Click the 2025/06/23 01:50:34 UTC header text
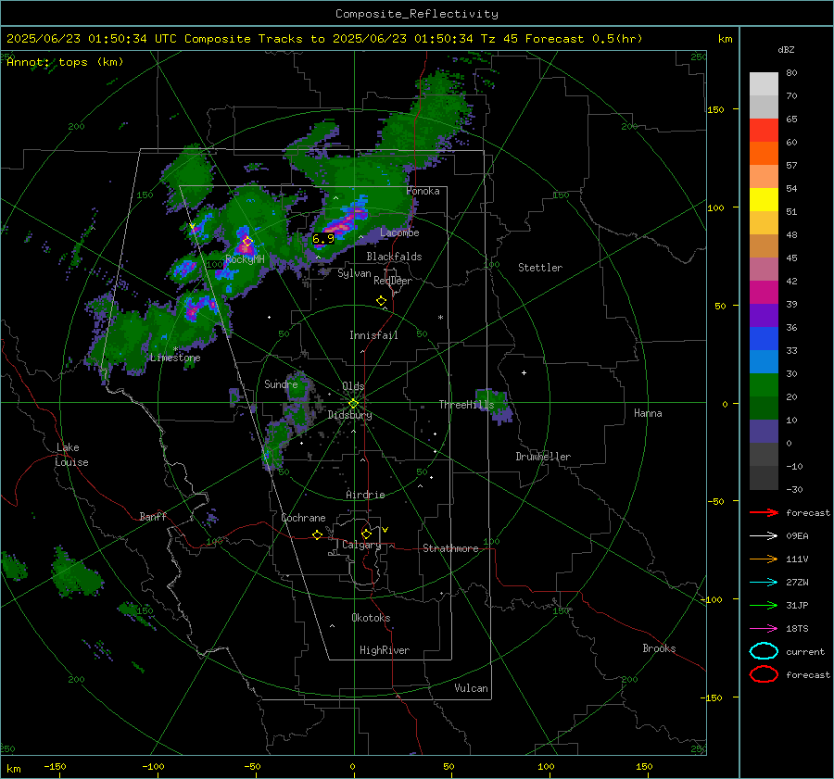Image resolution: width=834 pixels, height=779 pixels. pos(92,39)
